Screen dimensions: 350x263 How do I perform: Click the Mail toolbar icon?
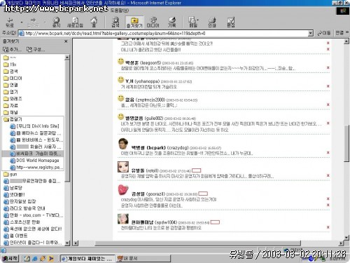[193, 22]
